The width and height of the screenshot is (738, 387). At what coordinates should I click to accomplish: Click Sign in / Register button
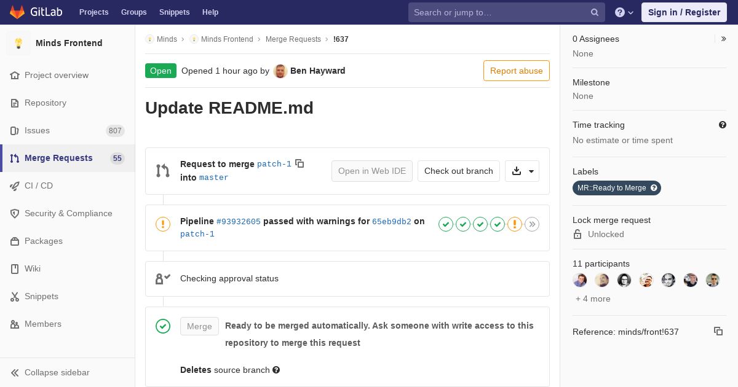click(684, 12)
